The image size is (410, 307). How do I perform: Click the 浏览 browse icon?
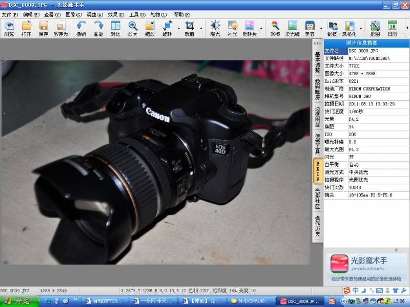(9, 29)
